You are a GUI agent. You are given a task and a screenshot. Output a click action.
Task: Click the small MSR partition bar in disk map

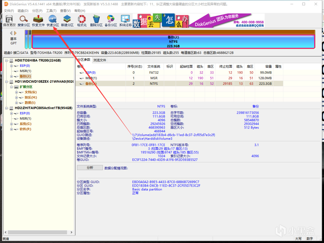30,39
